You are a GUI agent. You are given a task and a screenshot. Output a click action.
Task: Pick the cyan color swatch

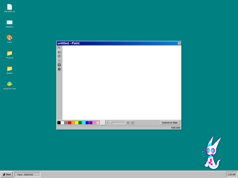click(84, 123)
